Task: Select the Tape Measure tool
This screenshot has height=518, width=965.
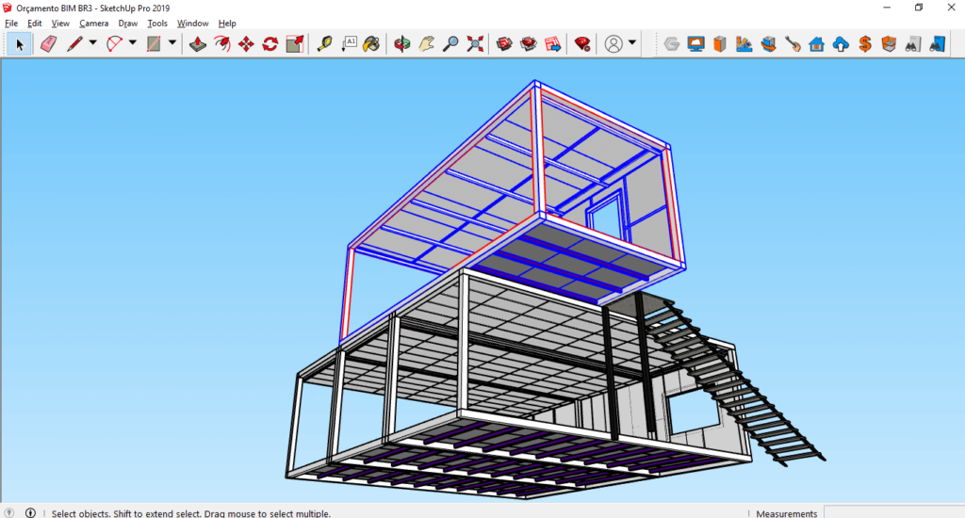Action: (324, 43)
